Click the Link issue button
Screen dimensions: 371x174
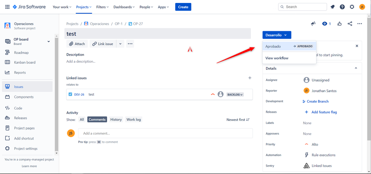pyautogui.click(x=103, y=44)
